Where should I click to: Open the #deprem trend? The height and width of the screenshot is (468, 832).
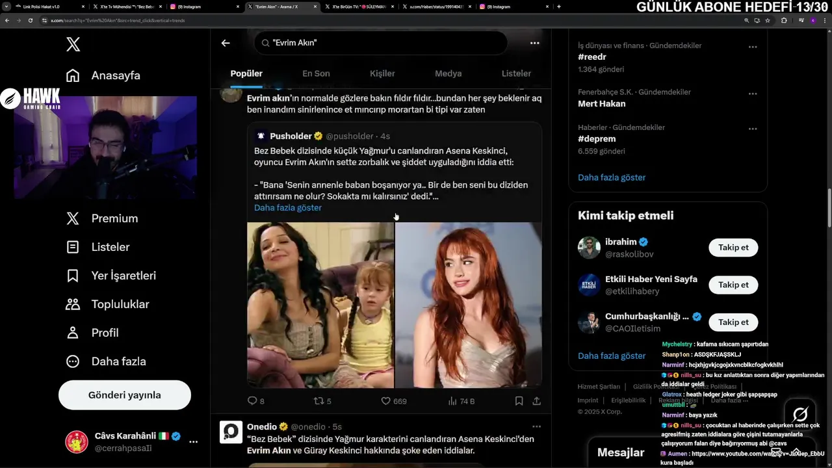pyautogui.click(x=597, y=139)
